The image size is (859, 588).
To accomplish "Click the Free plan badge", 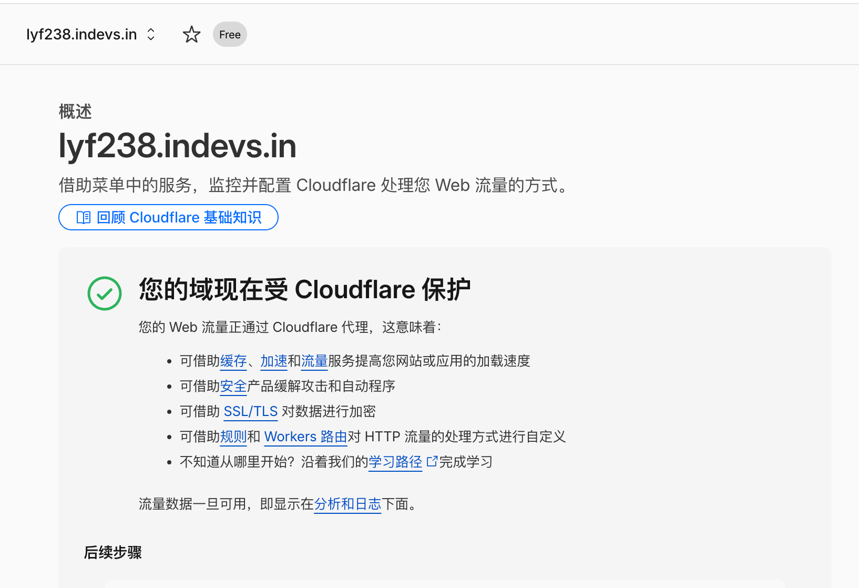I will (x=230, y=35).
